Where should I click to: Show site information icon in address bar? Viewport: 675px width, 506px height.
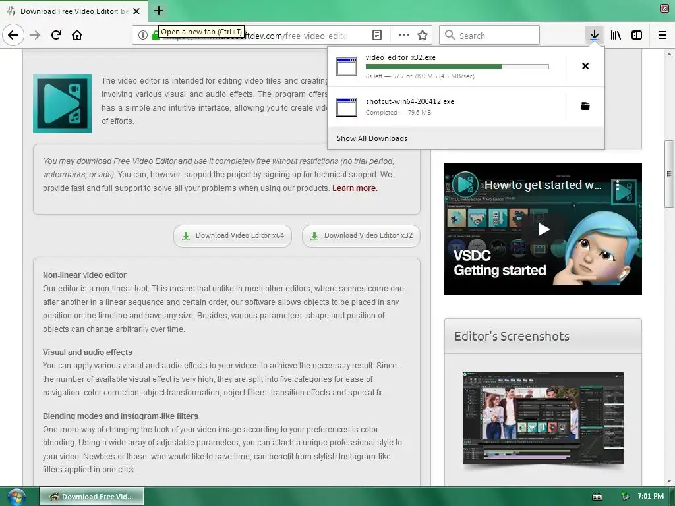tap(143, 35)
